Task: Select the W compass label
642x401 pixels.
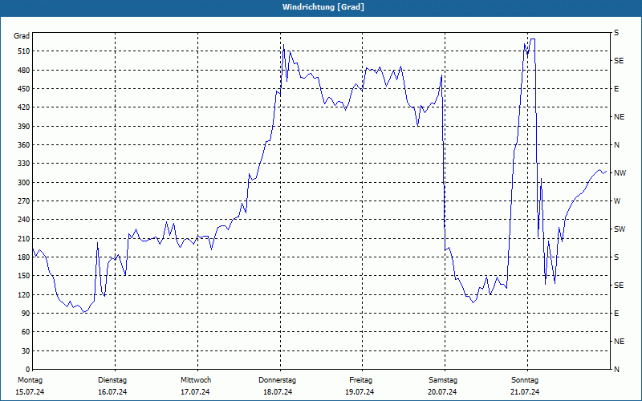Action: [x=617, y=201]
